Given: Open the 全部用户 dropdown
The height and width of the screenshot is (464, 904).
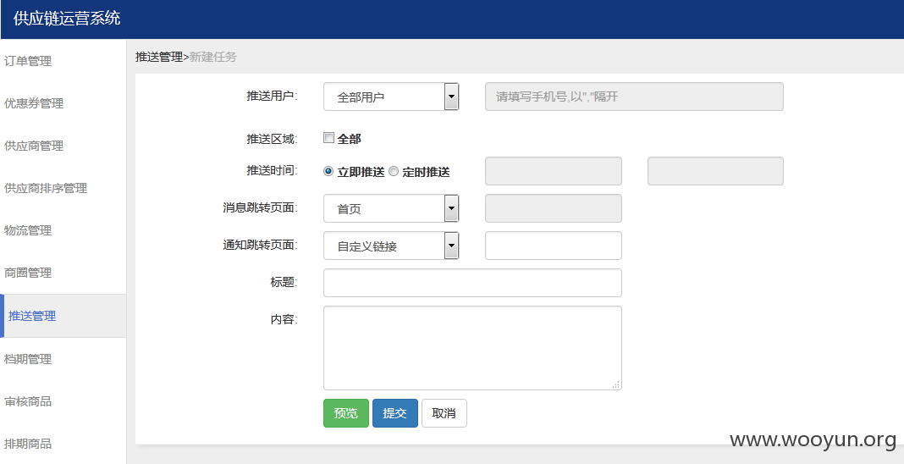Looking at the screenshot, I should pos(391,97).
